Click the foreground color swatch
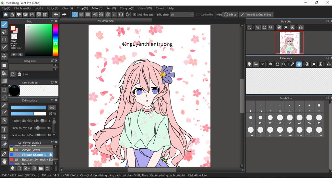332x178 pixels. 13,28
